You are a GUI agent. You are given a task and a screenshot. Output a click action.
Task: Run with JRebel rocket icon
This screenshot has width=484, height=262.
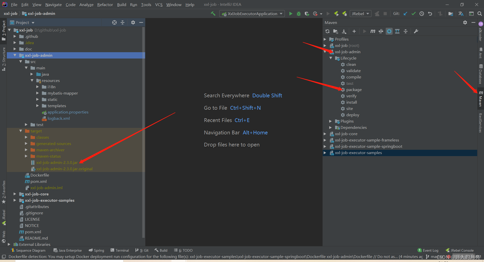336,14
